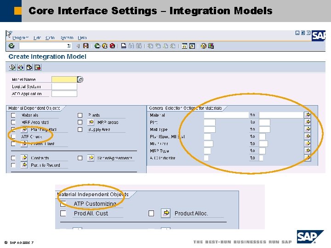Open selection arrow beside Pur. Info Record
The image size is (331, 248).
point(24,165)
